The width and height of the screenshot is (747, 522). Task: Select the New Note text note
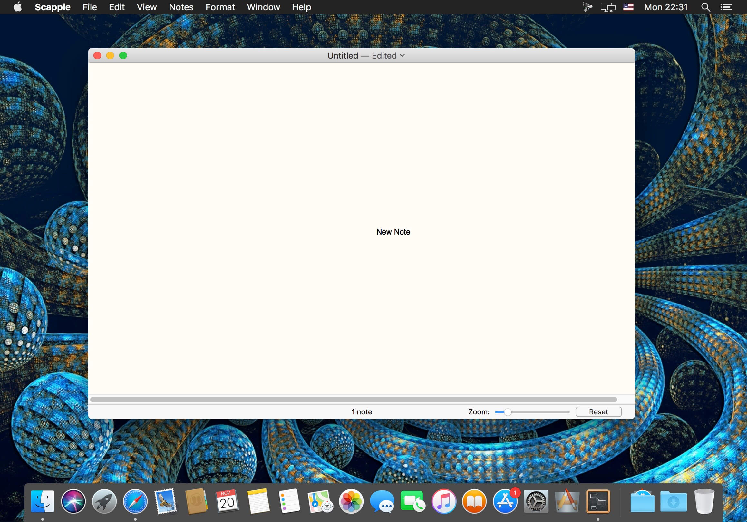pyautogui.click(x=393, y=232)
